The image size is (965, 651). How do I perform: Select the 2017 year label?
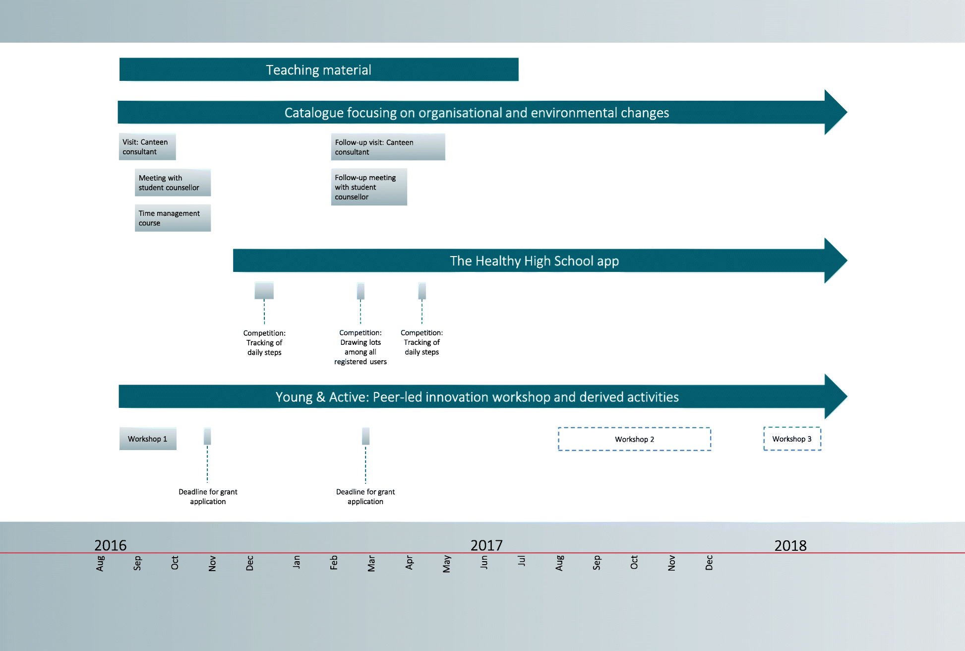[486, 545]
